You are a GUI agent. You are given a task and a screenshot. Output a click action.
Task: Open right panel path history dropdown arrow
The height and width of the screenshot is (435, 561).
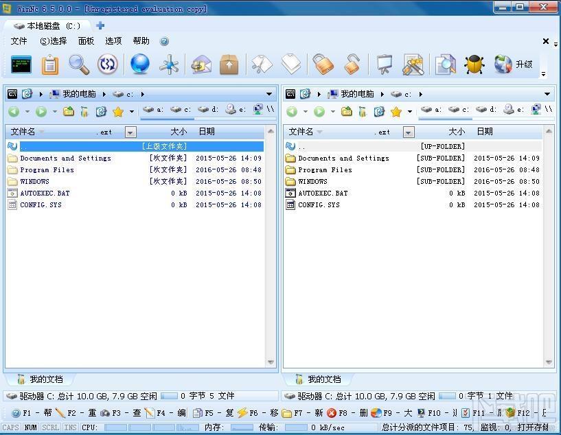coord(547,94)
